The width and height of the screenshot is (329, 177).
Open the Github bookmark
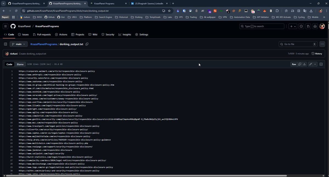pos(49,17)
